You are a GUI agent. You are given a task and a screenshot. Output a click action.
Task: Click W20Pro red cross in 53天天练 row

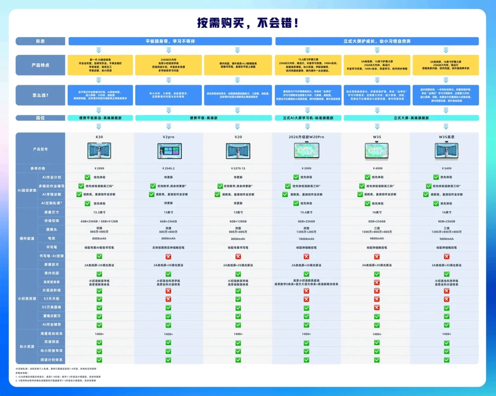click(x=306, y=299)
